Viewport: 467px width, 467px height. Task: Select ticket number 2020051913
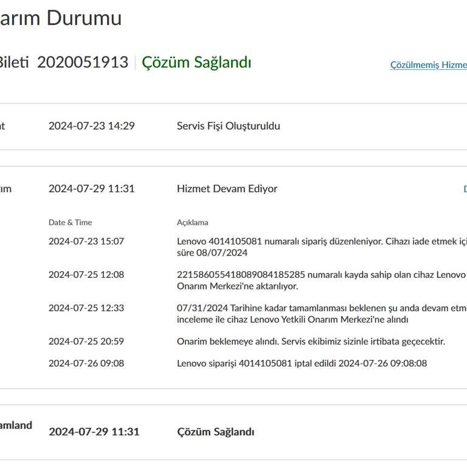point(83,62)
